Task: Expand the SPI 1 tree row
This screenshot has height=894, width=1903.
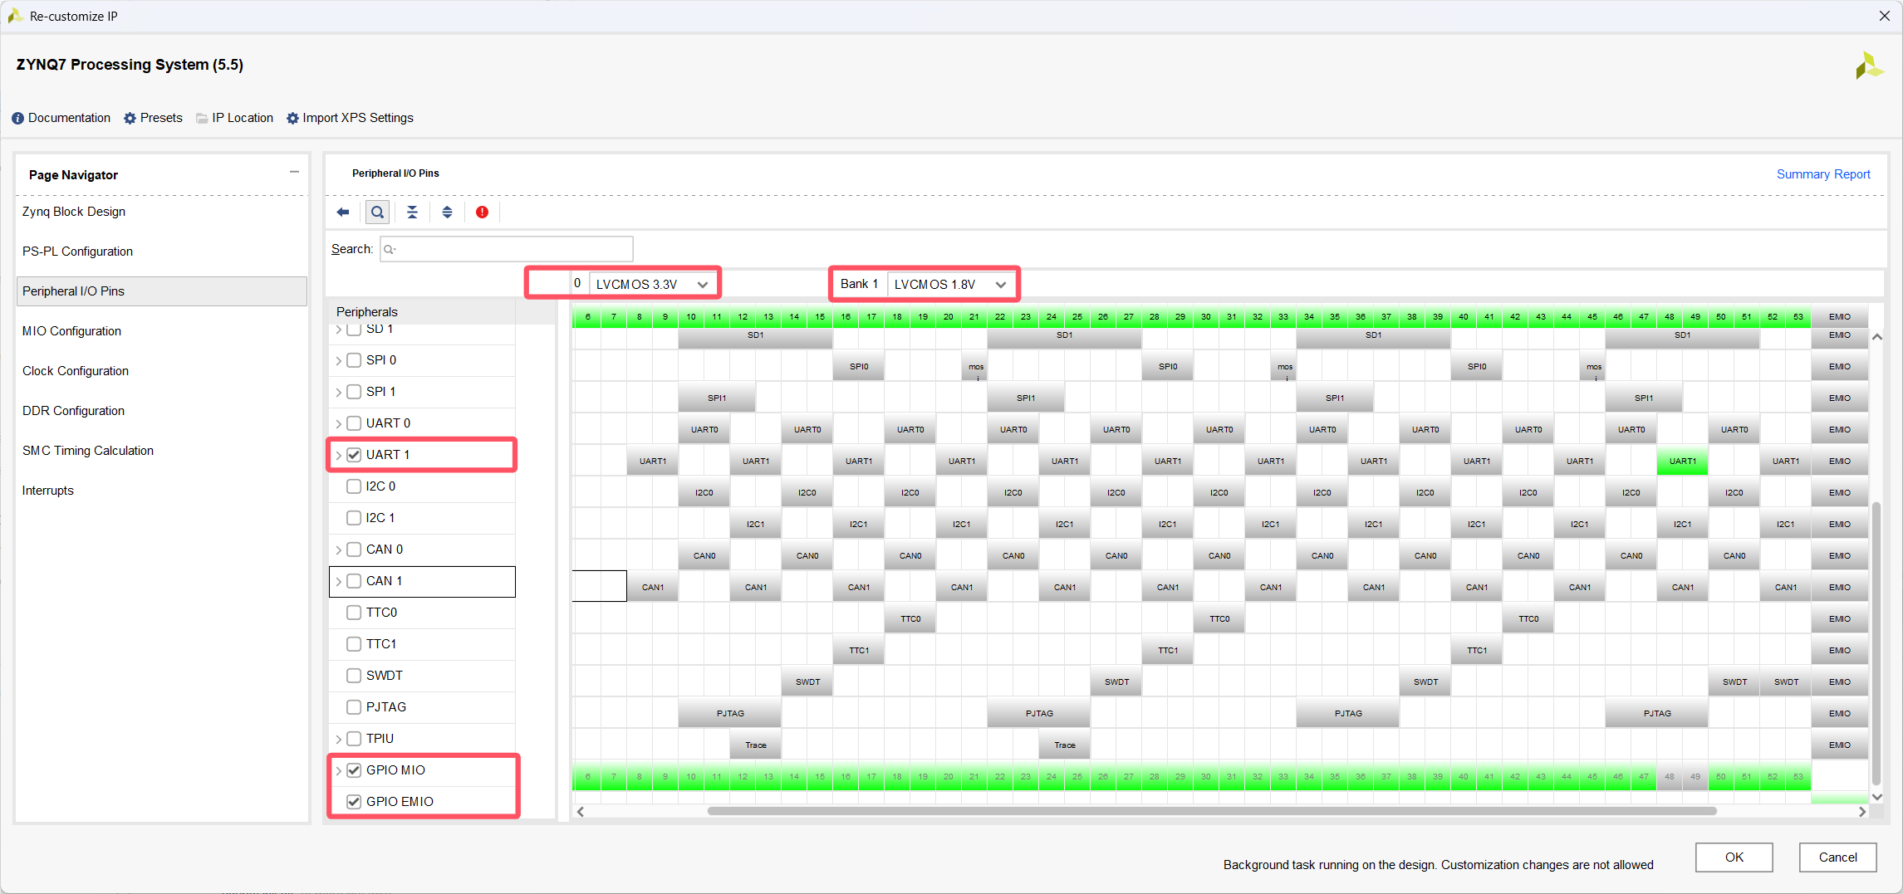Action: (x=338, y=392)
